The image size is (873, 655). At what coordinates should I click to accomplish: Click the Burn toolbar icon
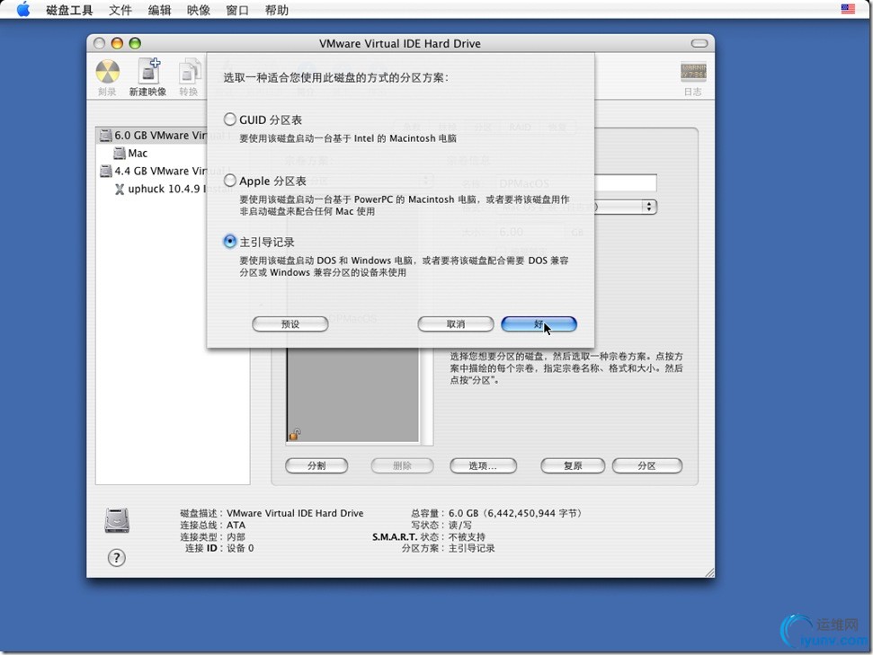(x=108, y=73)
